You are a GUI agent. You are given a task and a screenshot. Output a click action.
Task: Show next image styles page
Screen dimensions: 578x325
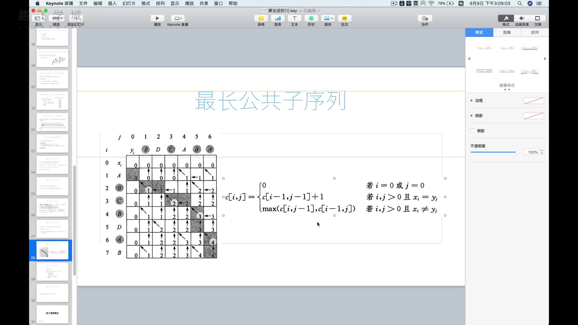click(545, 59)
